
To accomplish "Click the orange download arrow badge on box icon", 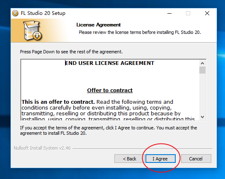I will (x=37, y=36).
